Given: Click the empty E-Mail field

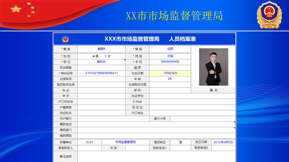Looking at the screenshot, I should point(192,102).
